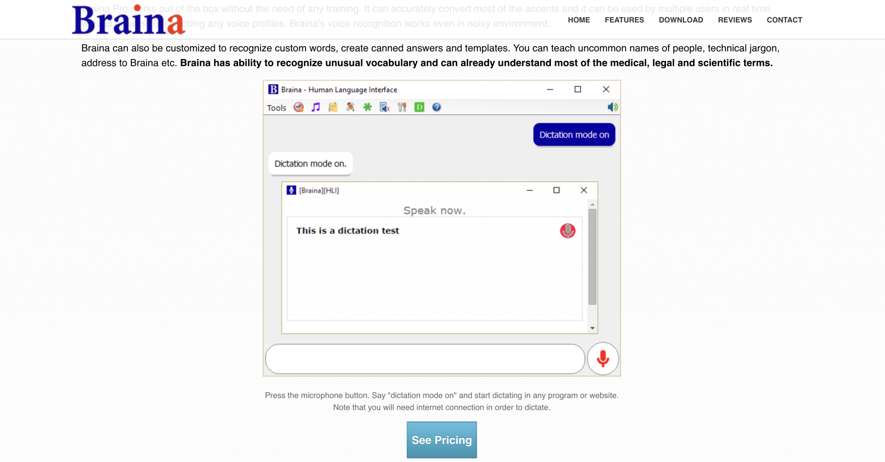Open the DOWNLOAD nav item
Screen dimensions: 885x462
681,20
